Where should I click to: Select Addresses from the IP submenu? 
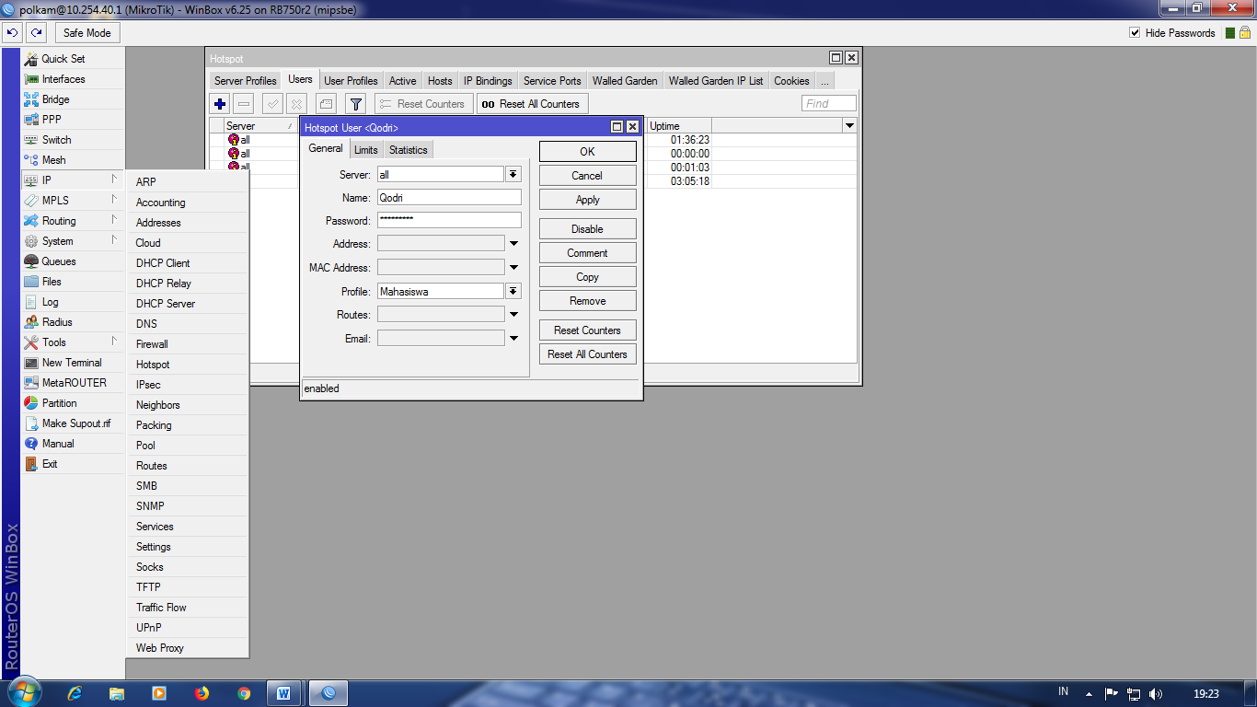(188, 223)
